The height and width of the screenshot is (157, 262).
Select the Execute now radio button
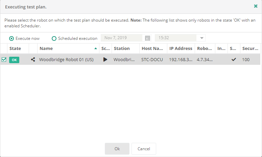pos(11,38)
